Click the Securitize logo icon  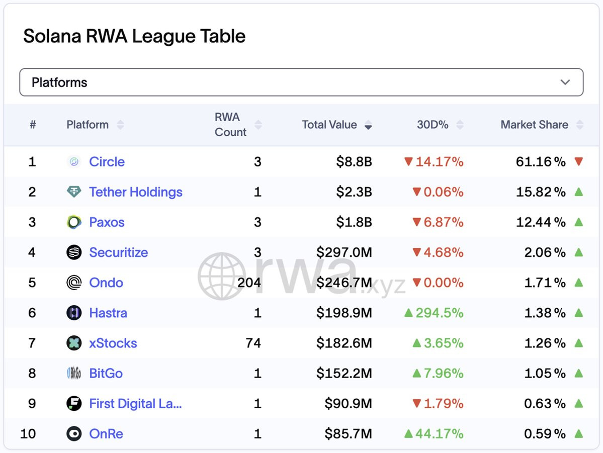click(x=74, y=252)
